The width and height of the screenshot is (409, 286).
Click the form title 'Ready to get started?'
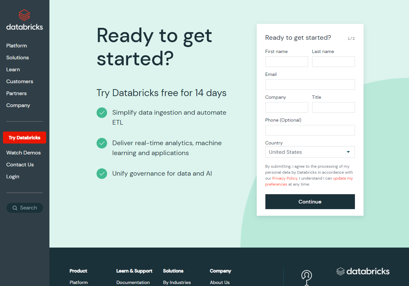point(298,38)
